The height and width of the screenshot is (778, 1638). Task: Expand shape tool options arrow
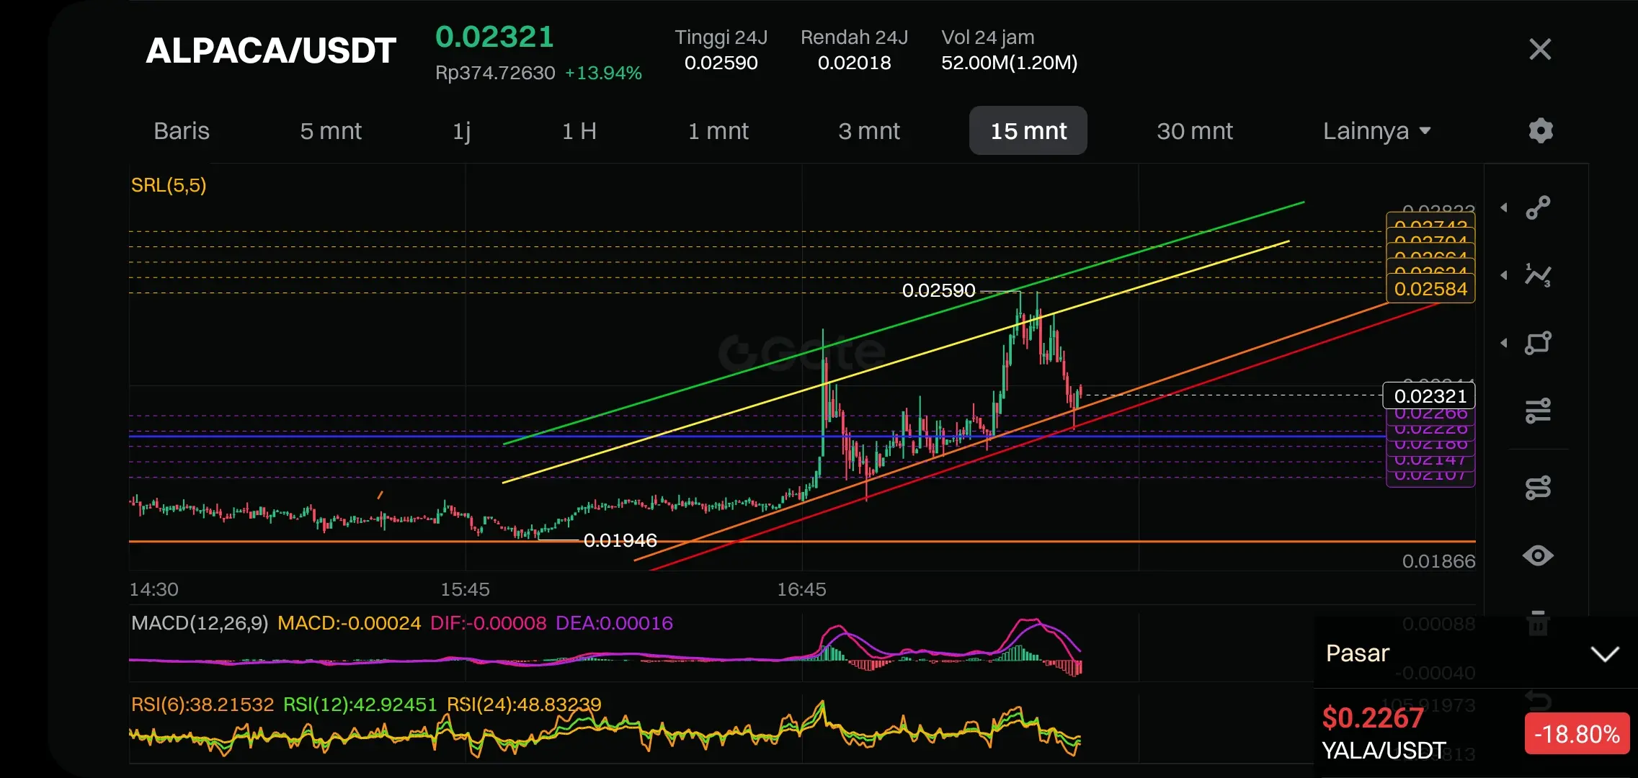tap(1504, 343)
